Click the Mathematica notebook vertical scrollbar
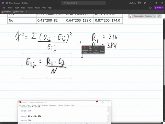The height and width of the screenshot is (124, 165). pyautogui.click(x=110, y=112)
